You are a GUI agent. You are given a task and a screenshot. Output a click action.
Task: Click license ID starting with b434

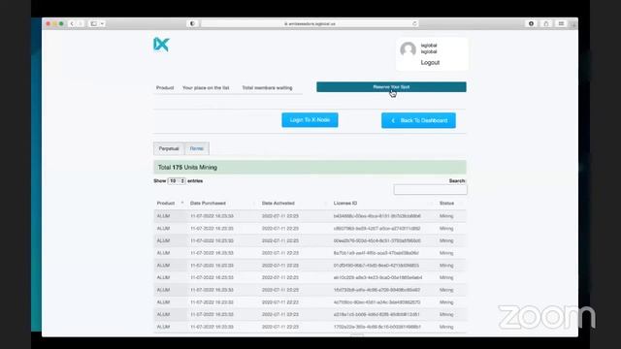(377, 216)
